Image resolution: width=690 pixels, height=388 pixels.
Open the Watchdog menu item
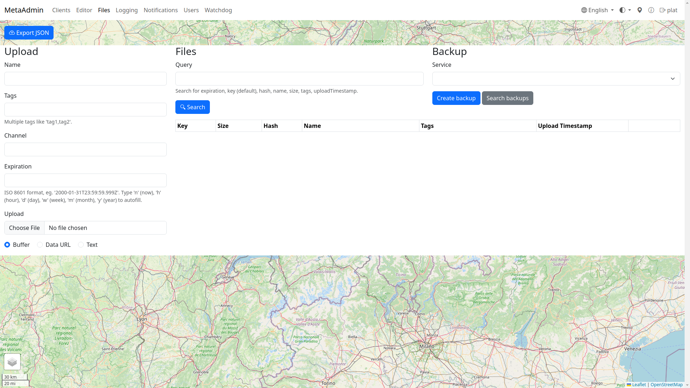[218, 10]
